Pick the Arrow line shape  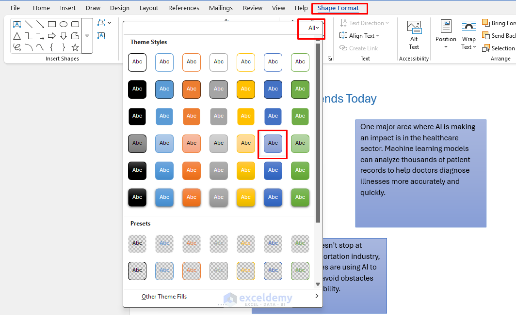40,24
